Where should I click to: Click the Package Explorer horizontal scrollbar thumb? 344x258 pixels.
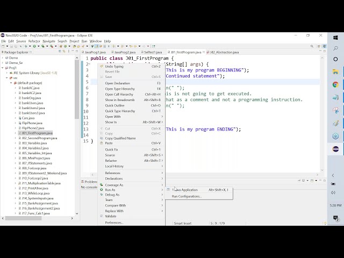click(x=23, y=218)
